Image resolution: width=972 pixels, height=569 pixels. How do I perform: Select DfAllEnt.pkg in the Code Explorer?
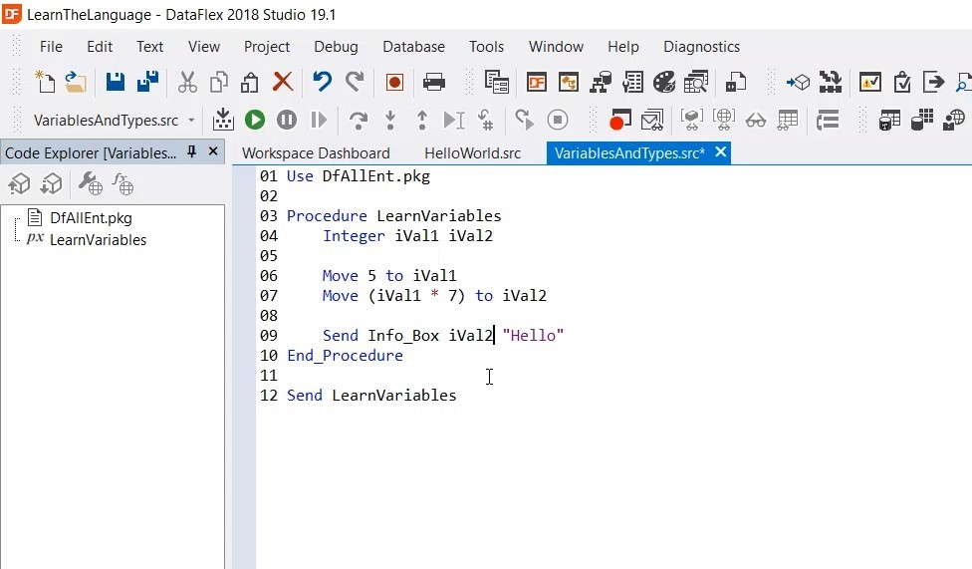(91, 218)
